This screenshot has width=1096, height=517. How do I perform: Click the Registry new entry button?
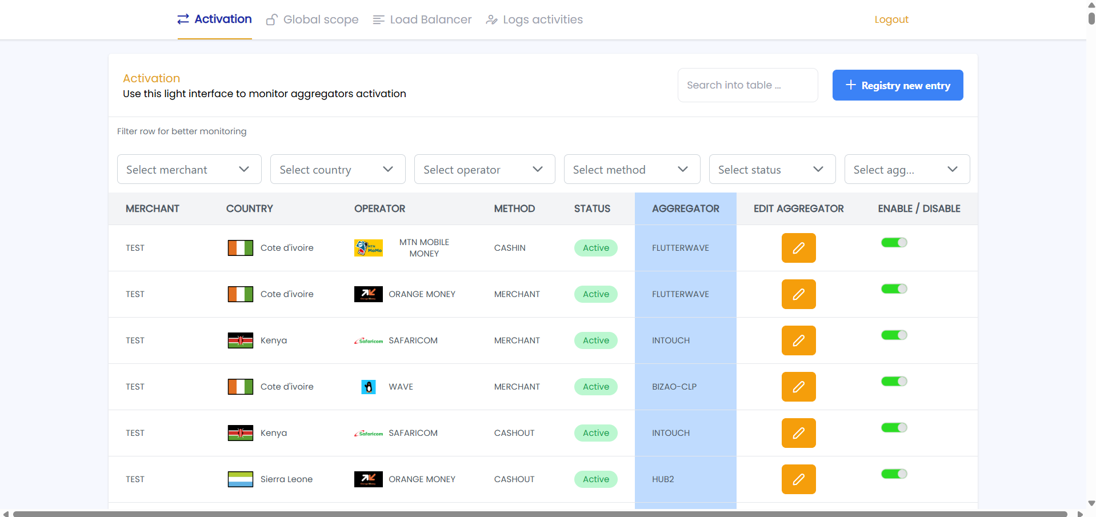[897, 85]
